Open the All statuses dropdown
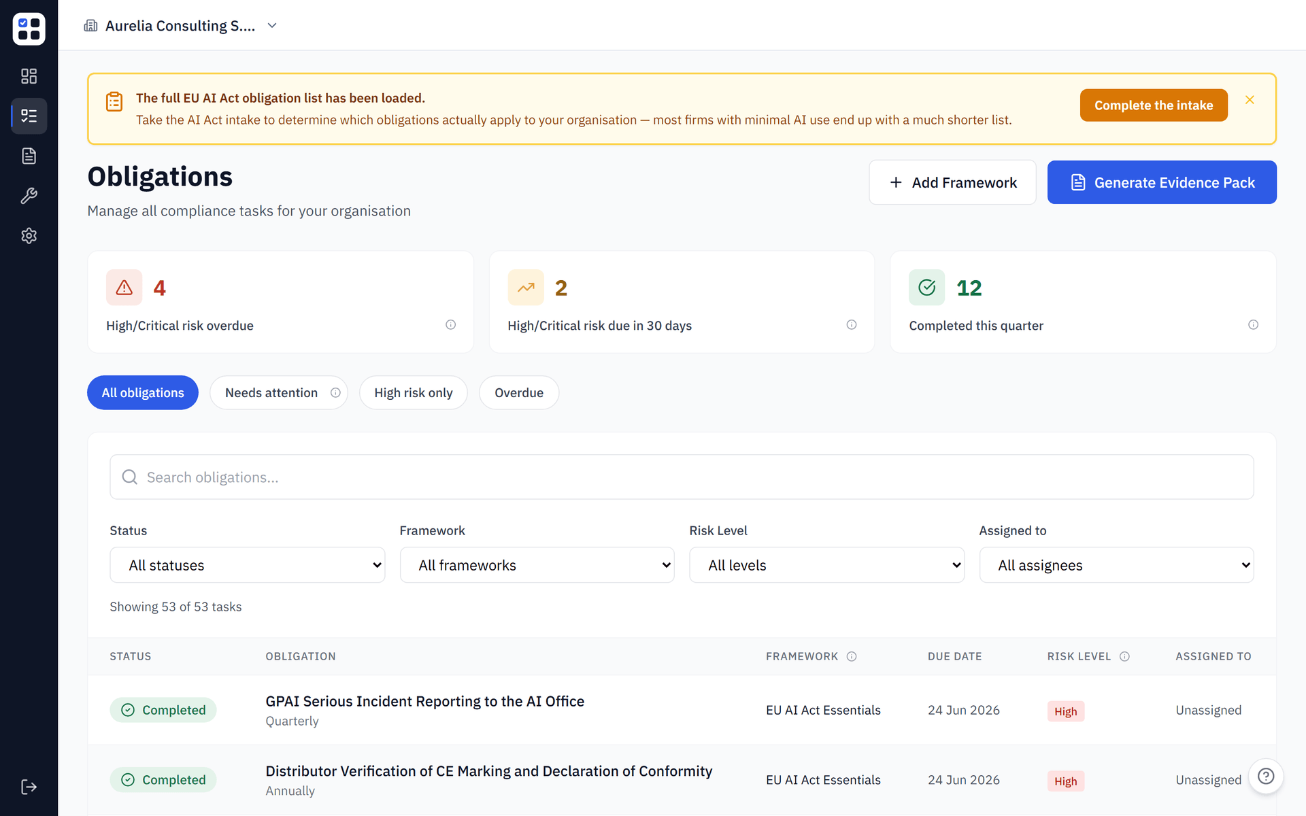This screenshot has width=1306, height=816. pos(248,565)
